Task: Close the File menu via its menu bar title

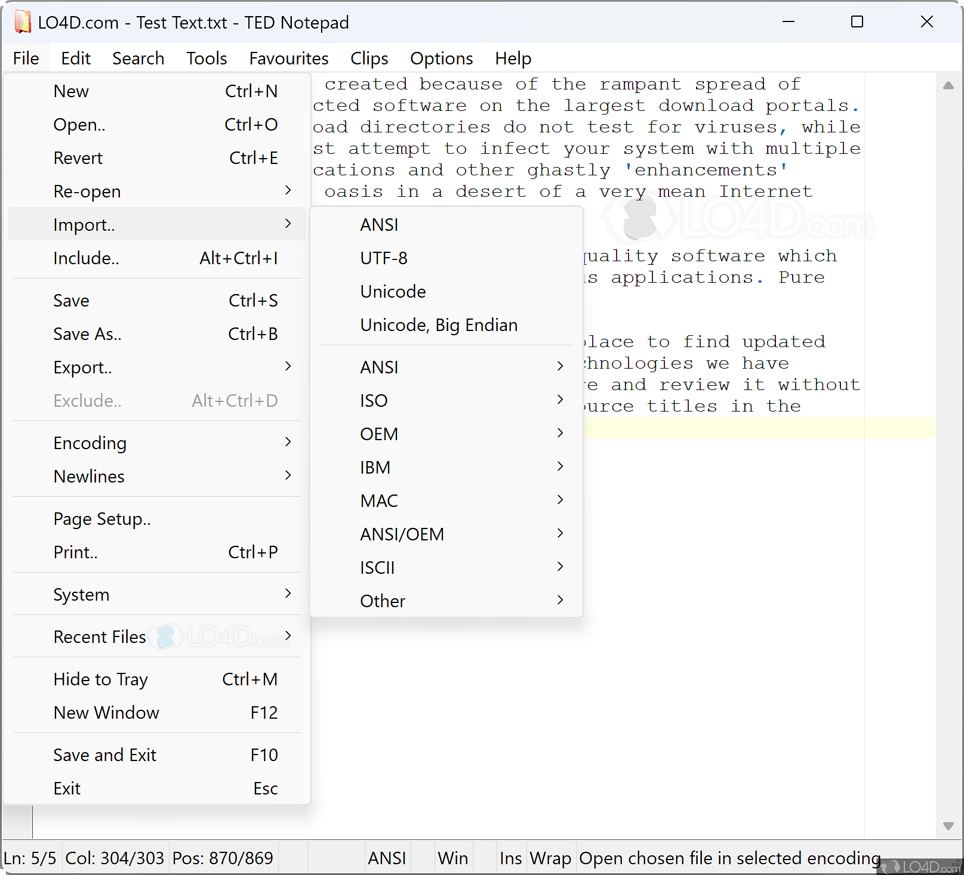Action: (26, 58)
